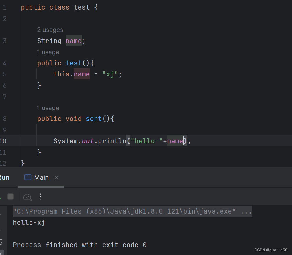Click line number 5 in the gutter
Viewport: 292px width, 255px height.
pos(5,74)
